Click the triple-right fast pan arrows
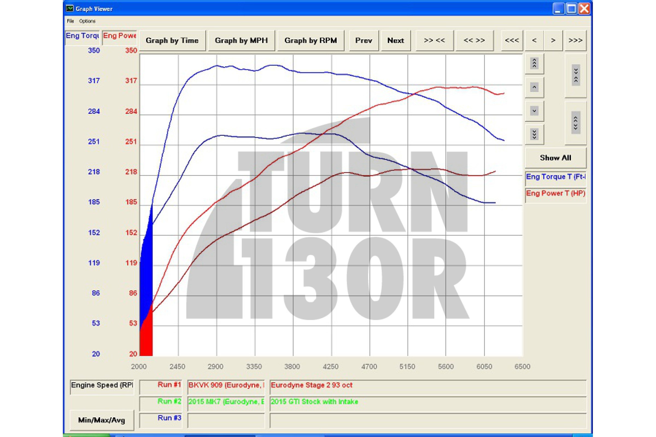656x437 pixels. pyautogui.click(x=575, y=41)
